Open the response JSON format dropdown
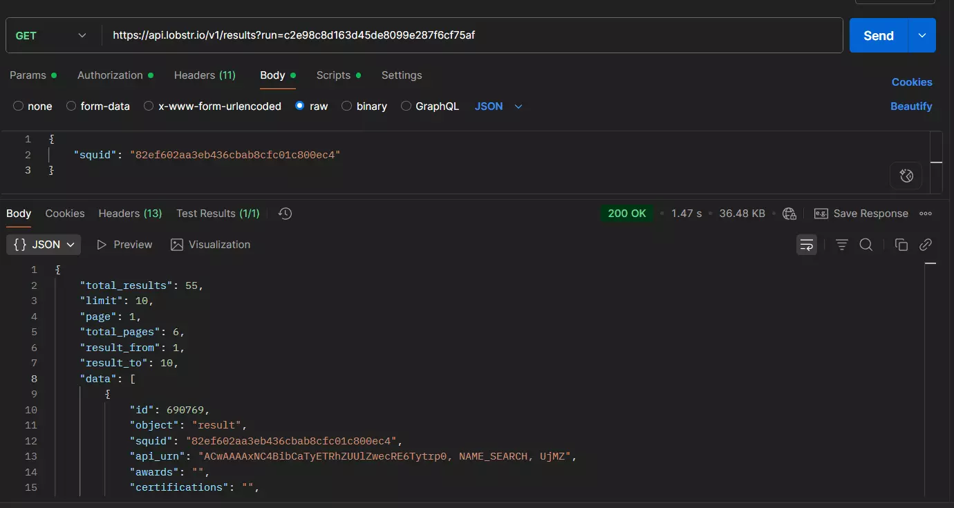Viewport: 954px width, 508px height. coord(44,245)
